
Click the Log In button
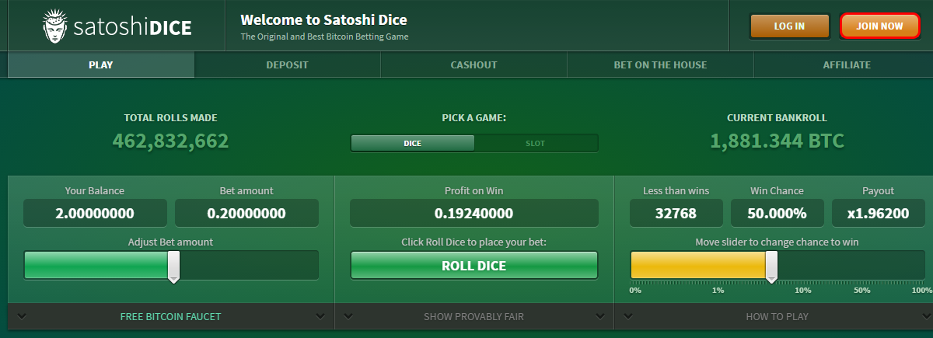[789, 26]
